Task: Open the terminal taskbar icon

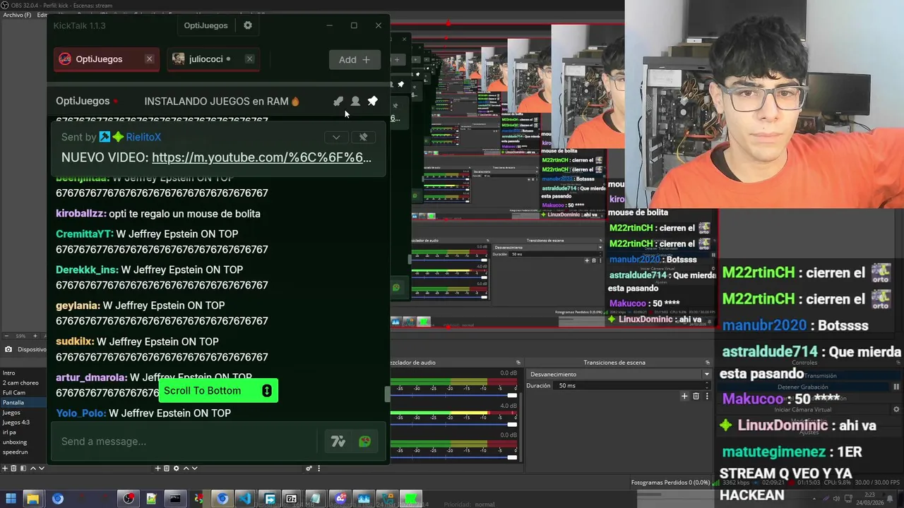Action: pyautogui.click(x=174, y=499)
